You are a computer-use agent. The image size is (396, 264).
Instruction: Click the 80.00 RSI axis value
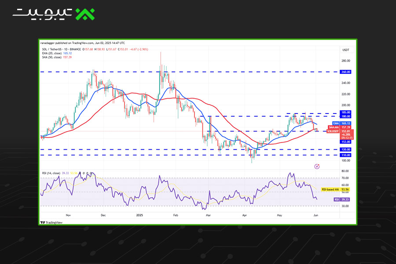point(345,171)
